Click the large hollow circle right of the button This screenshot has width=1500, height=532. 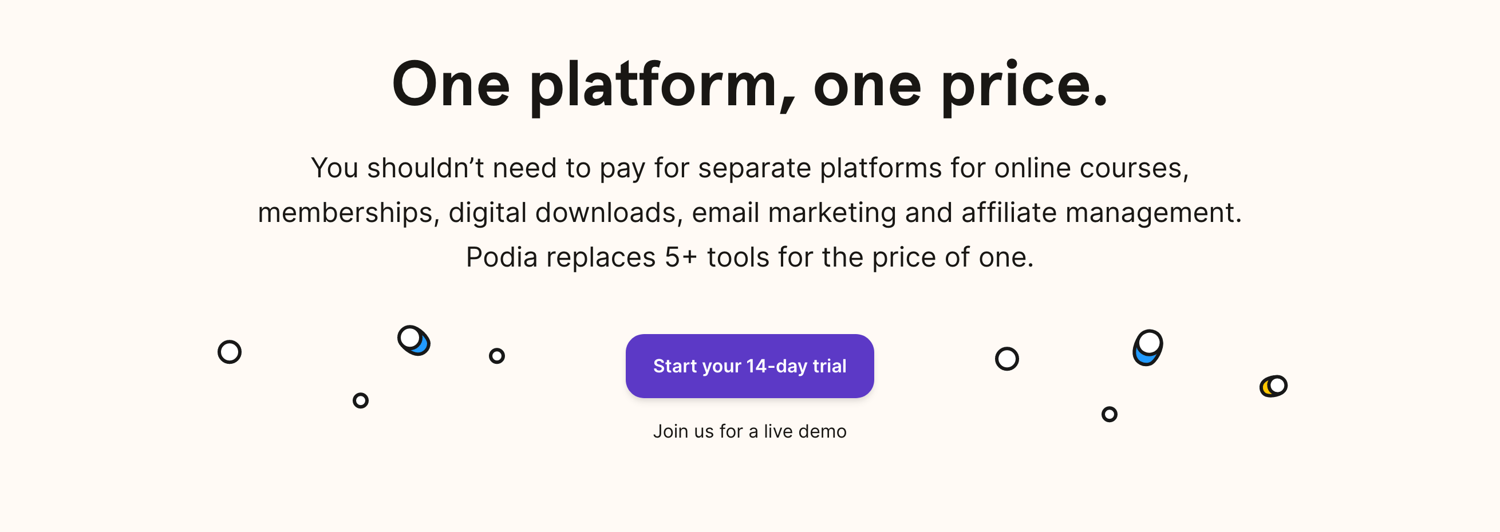[1007, 359]
